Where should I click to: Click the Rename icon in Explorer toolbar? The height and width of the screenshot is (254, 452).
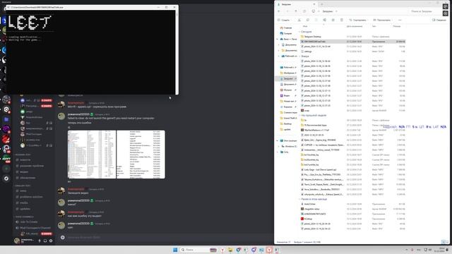(325, 20)
